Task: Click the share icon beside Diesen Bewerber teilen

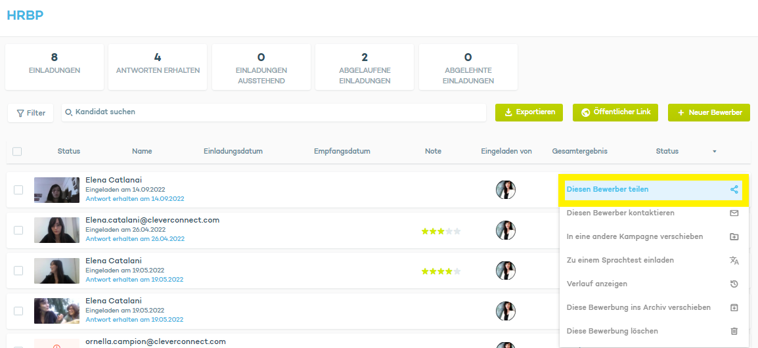Action: pos(734,190)
